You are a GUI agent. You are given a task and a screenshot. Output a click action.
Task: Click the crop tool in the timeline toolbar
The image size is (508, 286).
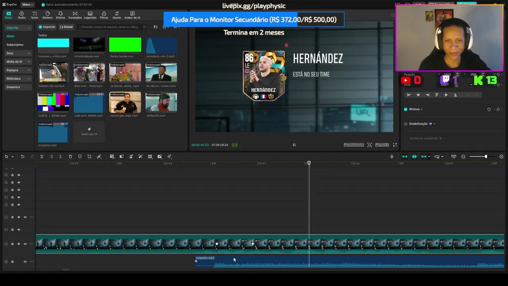[x=89, y=157]
